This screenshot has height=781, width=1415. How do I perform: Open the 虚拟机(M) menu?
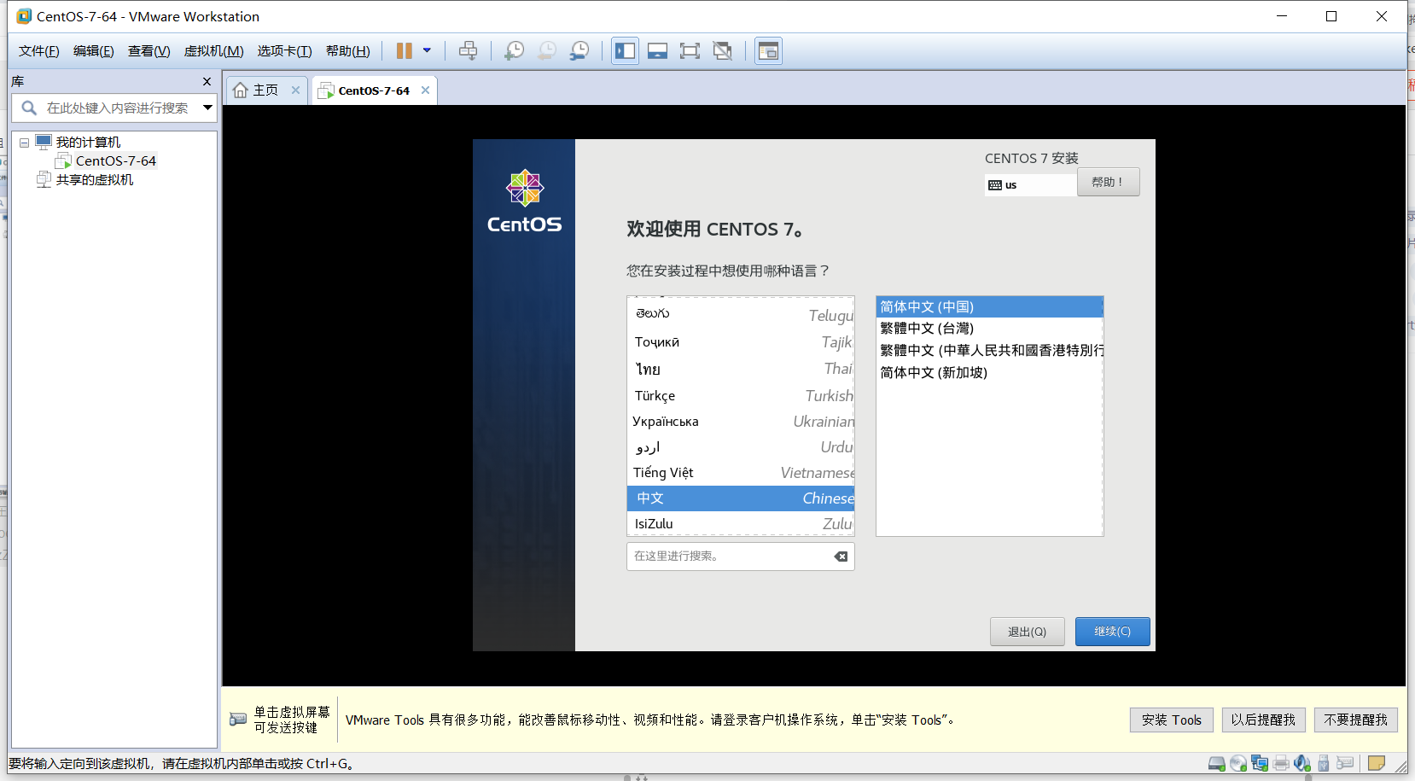(214, 51)
